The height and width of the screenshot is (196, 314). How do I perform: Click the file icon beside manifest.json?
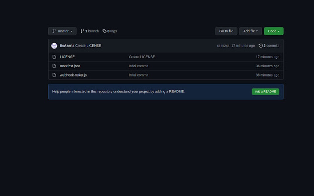54,66
